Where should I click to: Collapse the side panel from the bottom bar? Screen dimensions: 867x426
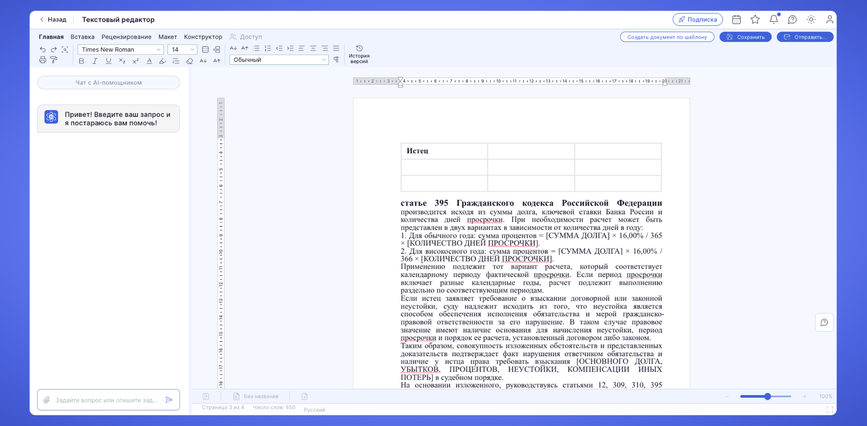(206, 396)
